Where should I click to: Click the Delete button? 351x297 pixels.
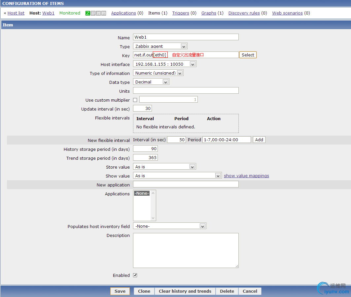pos(227,291)
